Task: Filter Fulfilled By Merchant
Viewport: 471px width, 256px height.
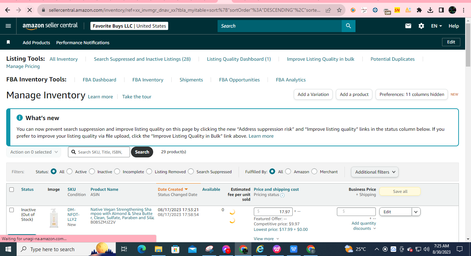Action: tap(314, 171)
